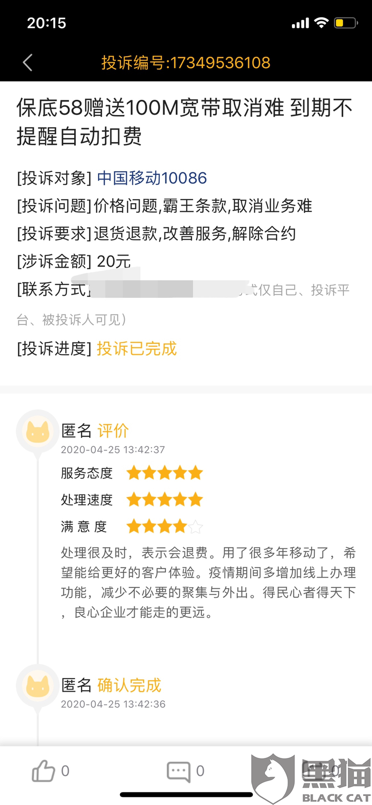
Task: Tap the 20:15 clock in status bar
Action: [x=46, y=23]
